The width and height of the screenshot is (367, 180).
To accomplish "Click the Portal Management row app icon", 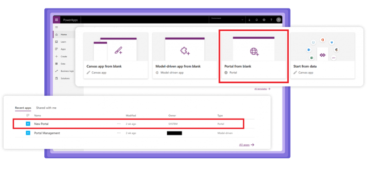I will 28,133.
